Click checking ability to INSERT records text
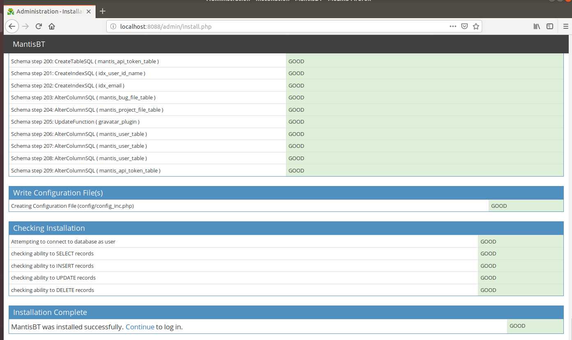This screenshot has height=340, width=572. [x=52, y=266]
